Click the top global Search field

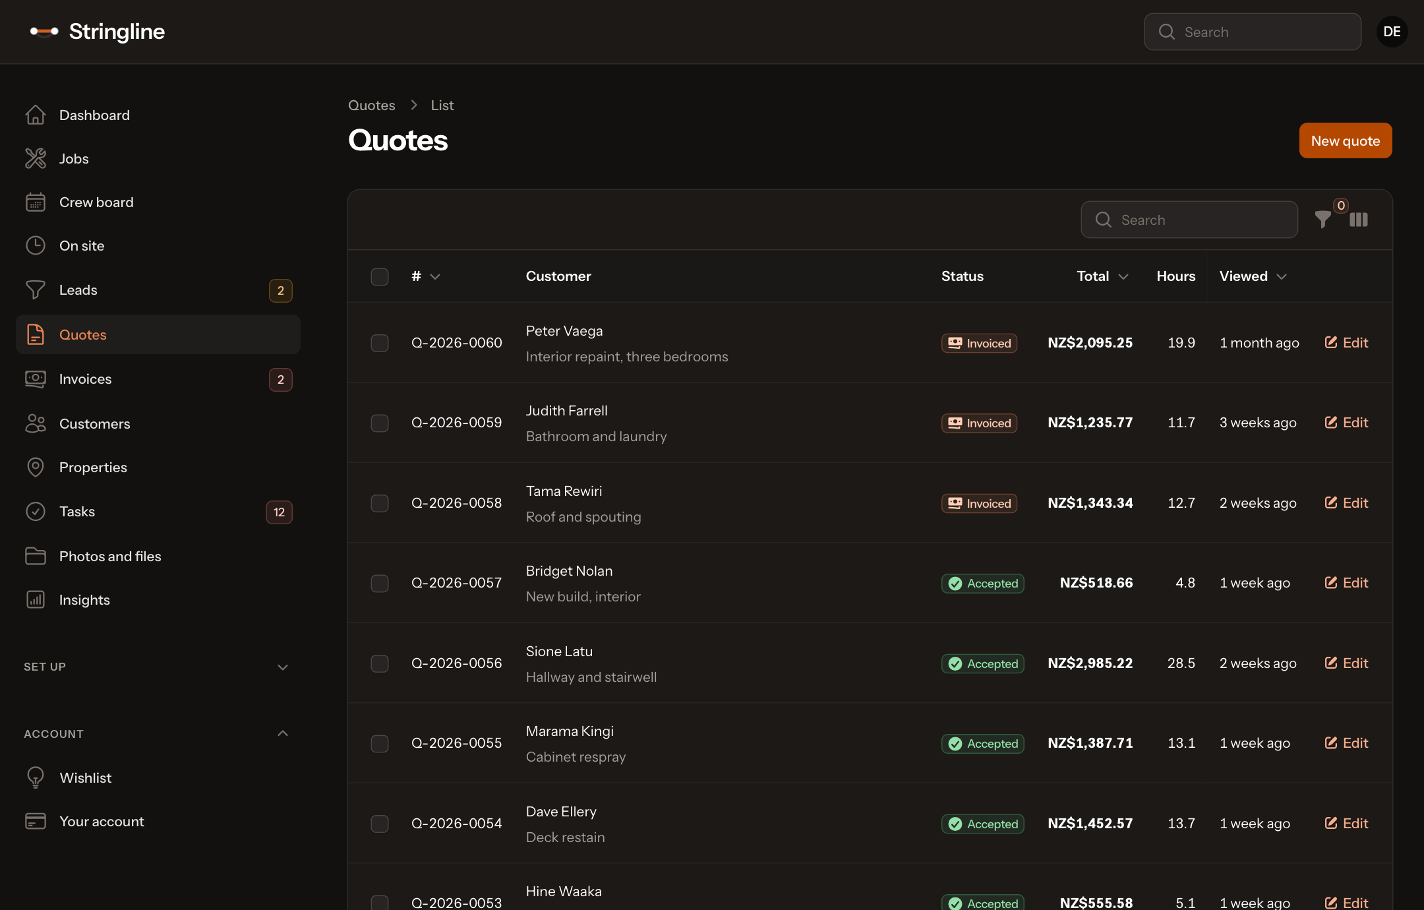(1253, 32)
